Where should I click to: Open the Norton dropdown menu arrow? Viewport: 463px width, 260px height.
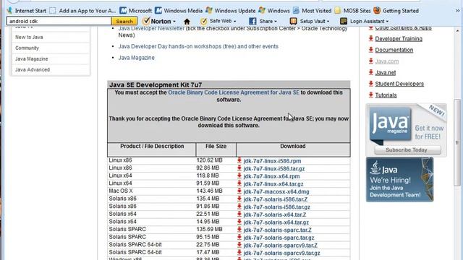point(174,22)
